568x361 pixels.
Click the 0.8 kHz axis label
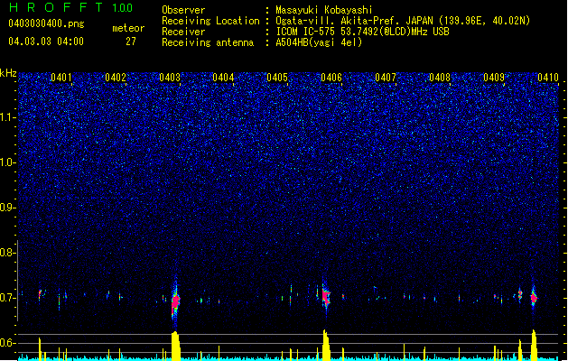click(7, 253)
